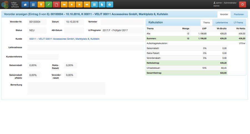Log out using the red power button

242,4
